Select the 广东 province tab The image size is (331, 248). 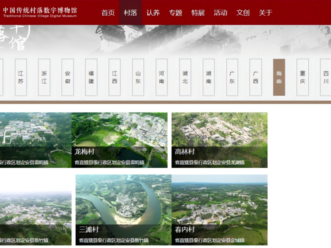coord(232,77)
